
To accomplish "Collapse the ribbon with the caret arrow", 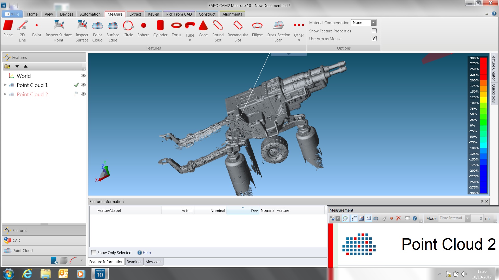I will pyautogui.click(x=487, y=14).
